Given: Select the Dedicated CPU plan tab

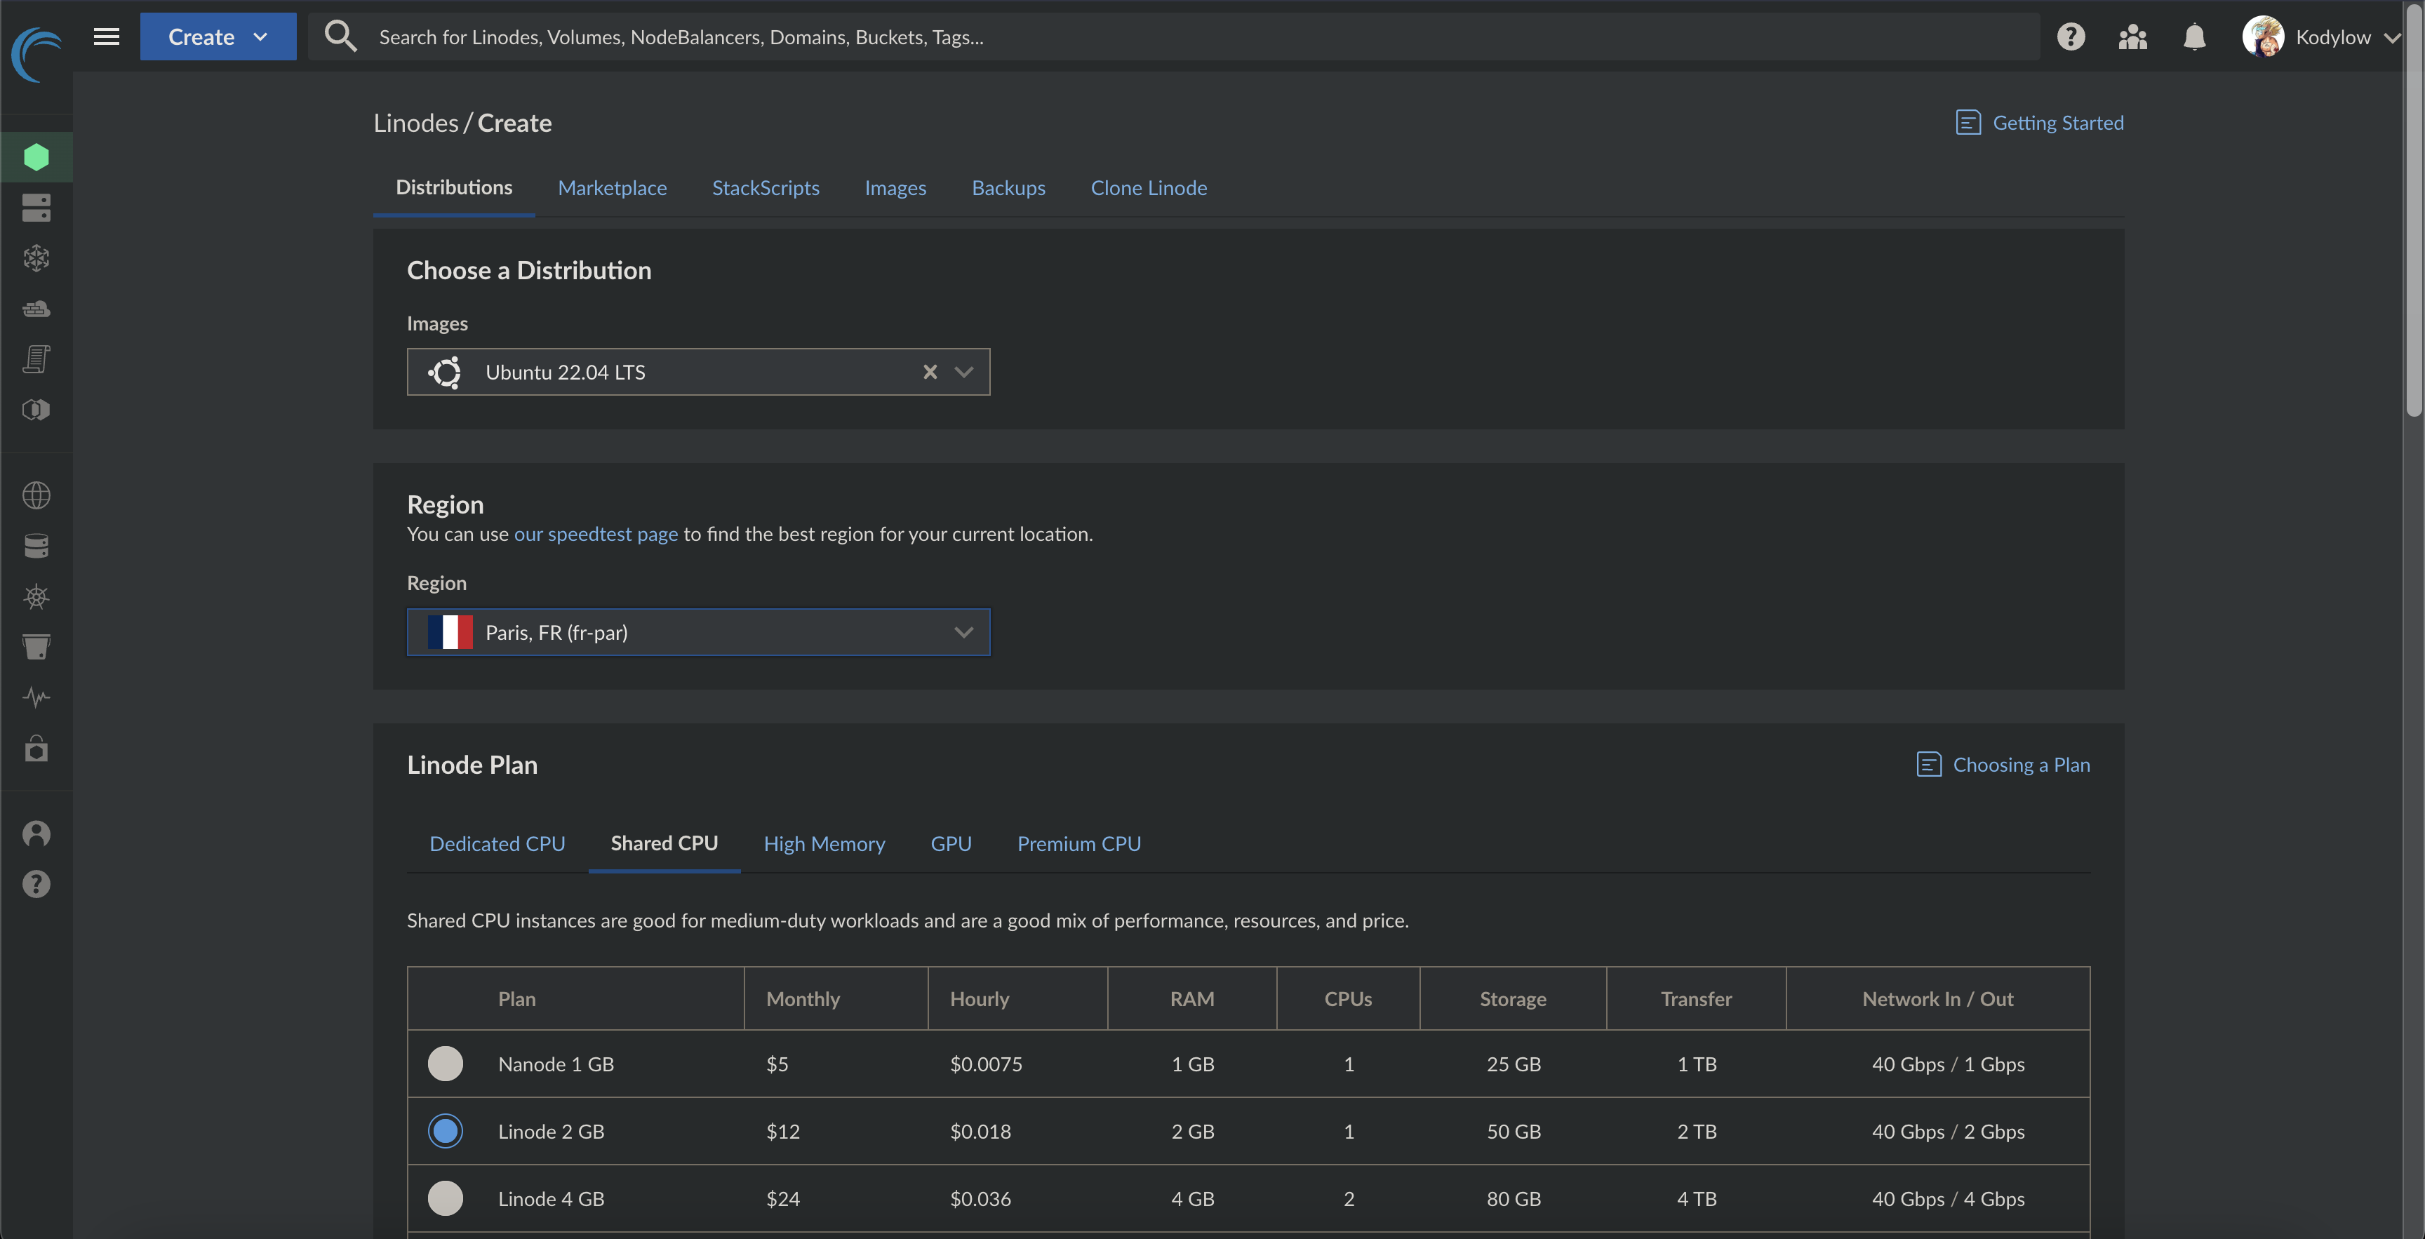Looking at the screenshot, I should click(x=497, y=843).
